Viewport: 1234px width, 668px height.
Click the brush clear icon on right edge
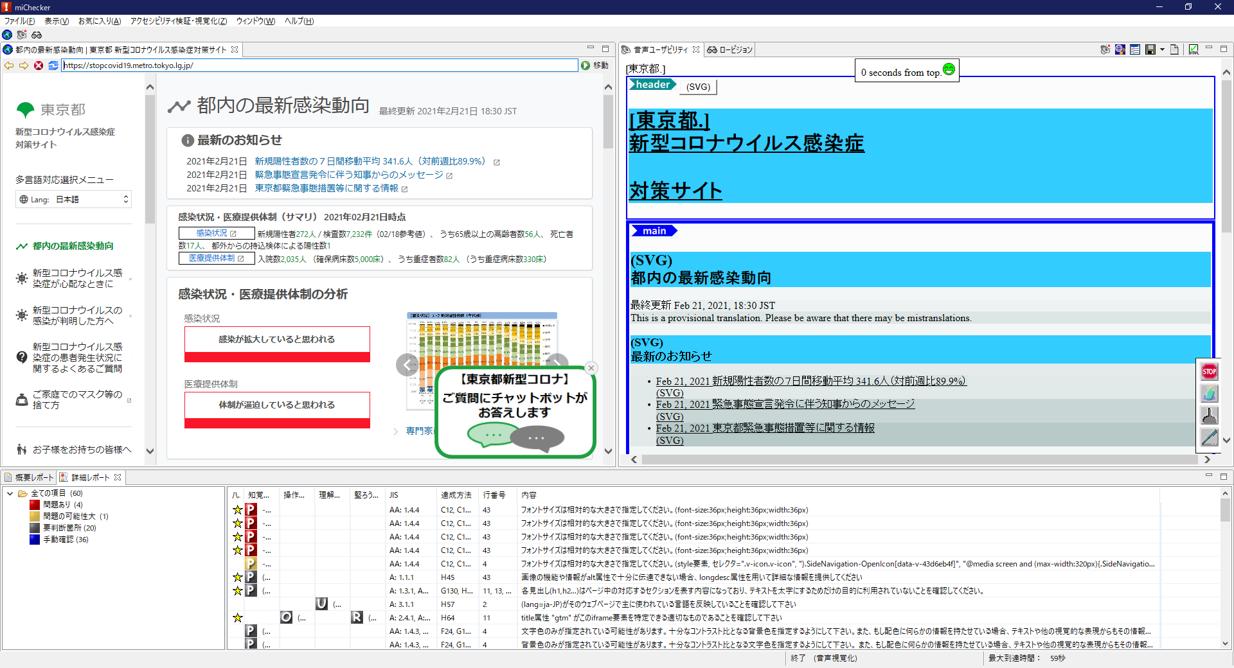[x=1209, y=415]
